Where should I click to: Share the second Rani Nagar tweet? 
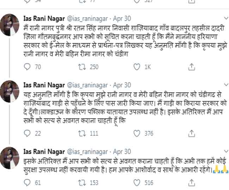coord(192,134)
